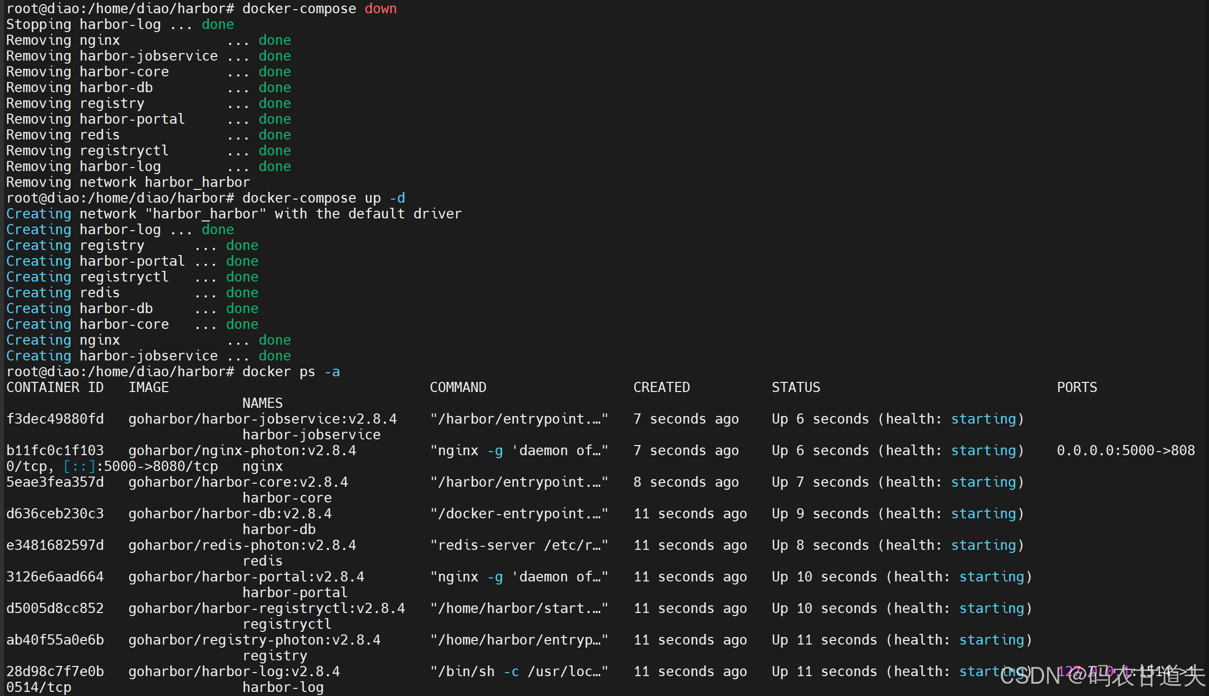The width and height of the screenshot is (1209, 696).
Task: Click the 'docker-compose down' command text
Action: click(x=319, y=9)
